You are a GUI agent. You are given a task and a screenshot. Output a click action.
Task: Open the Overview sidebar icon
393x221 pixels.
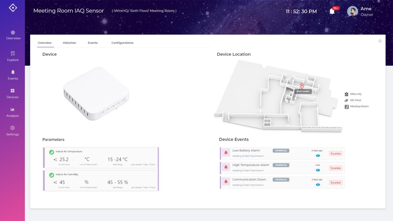[x=13, y=33]
